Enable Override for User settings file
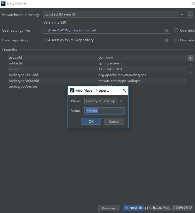The width and height of the screenshot is (195, 213). click(x=176, y=30)
